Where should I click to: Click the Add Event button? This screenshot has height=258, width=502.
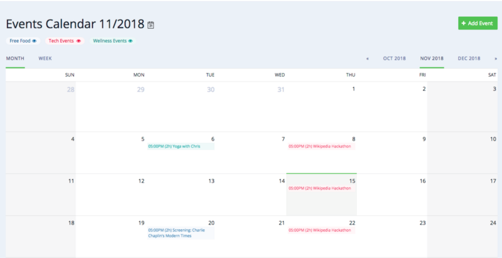coord(478,23)
